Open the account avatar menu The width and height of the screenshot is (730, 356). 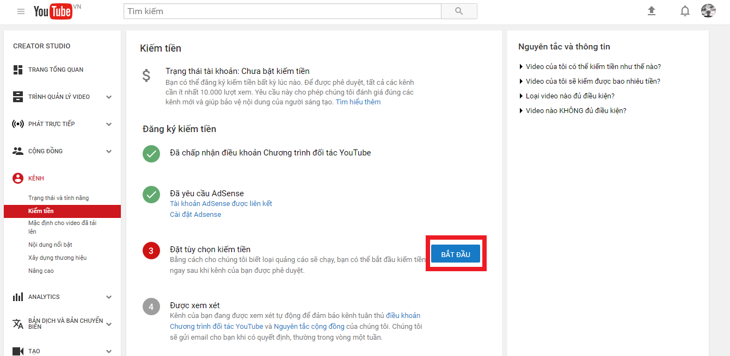(x=708, y=11)
